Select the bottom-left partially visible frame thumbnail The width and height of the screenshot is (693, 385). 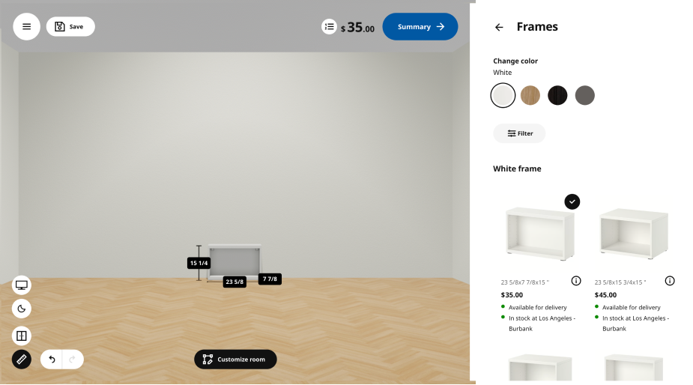pyautogui.click(x=540, y=367)
